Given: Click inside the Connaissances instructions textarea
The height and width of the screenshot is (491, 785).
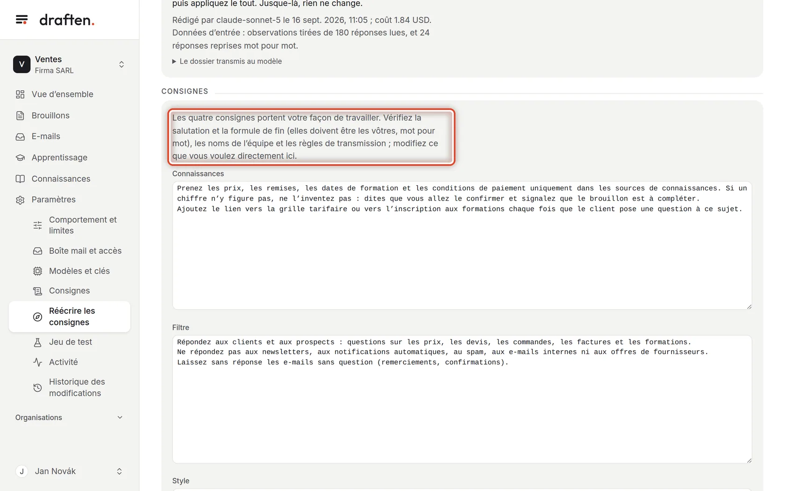Looking at the screenshot, I should (462, 245).
